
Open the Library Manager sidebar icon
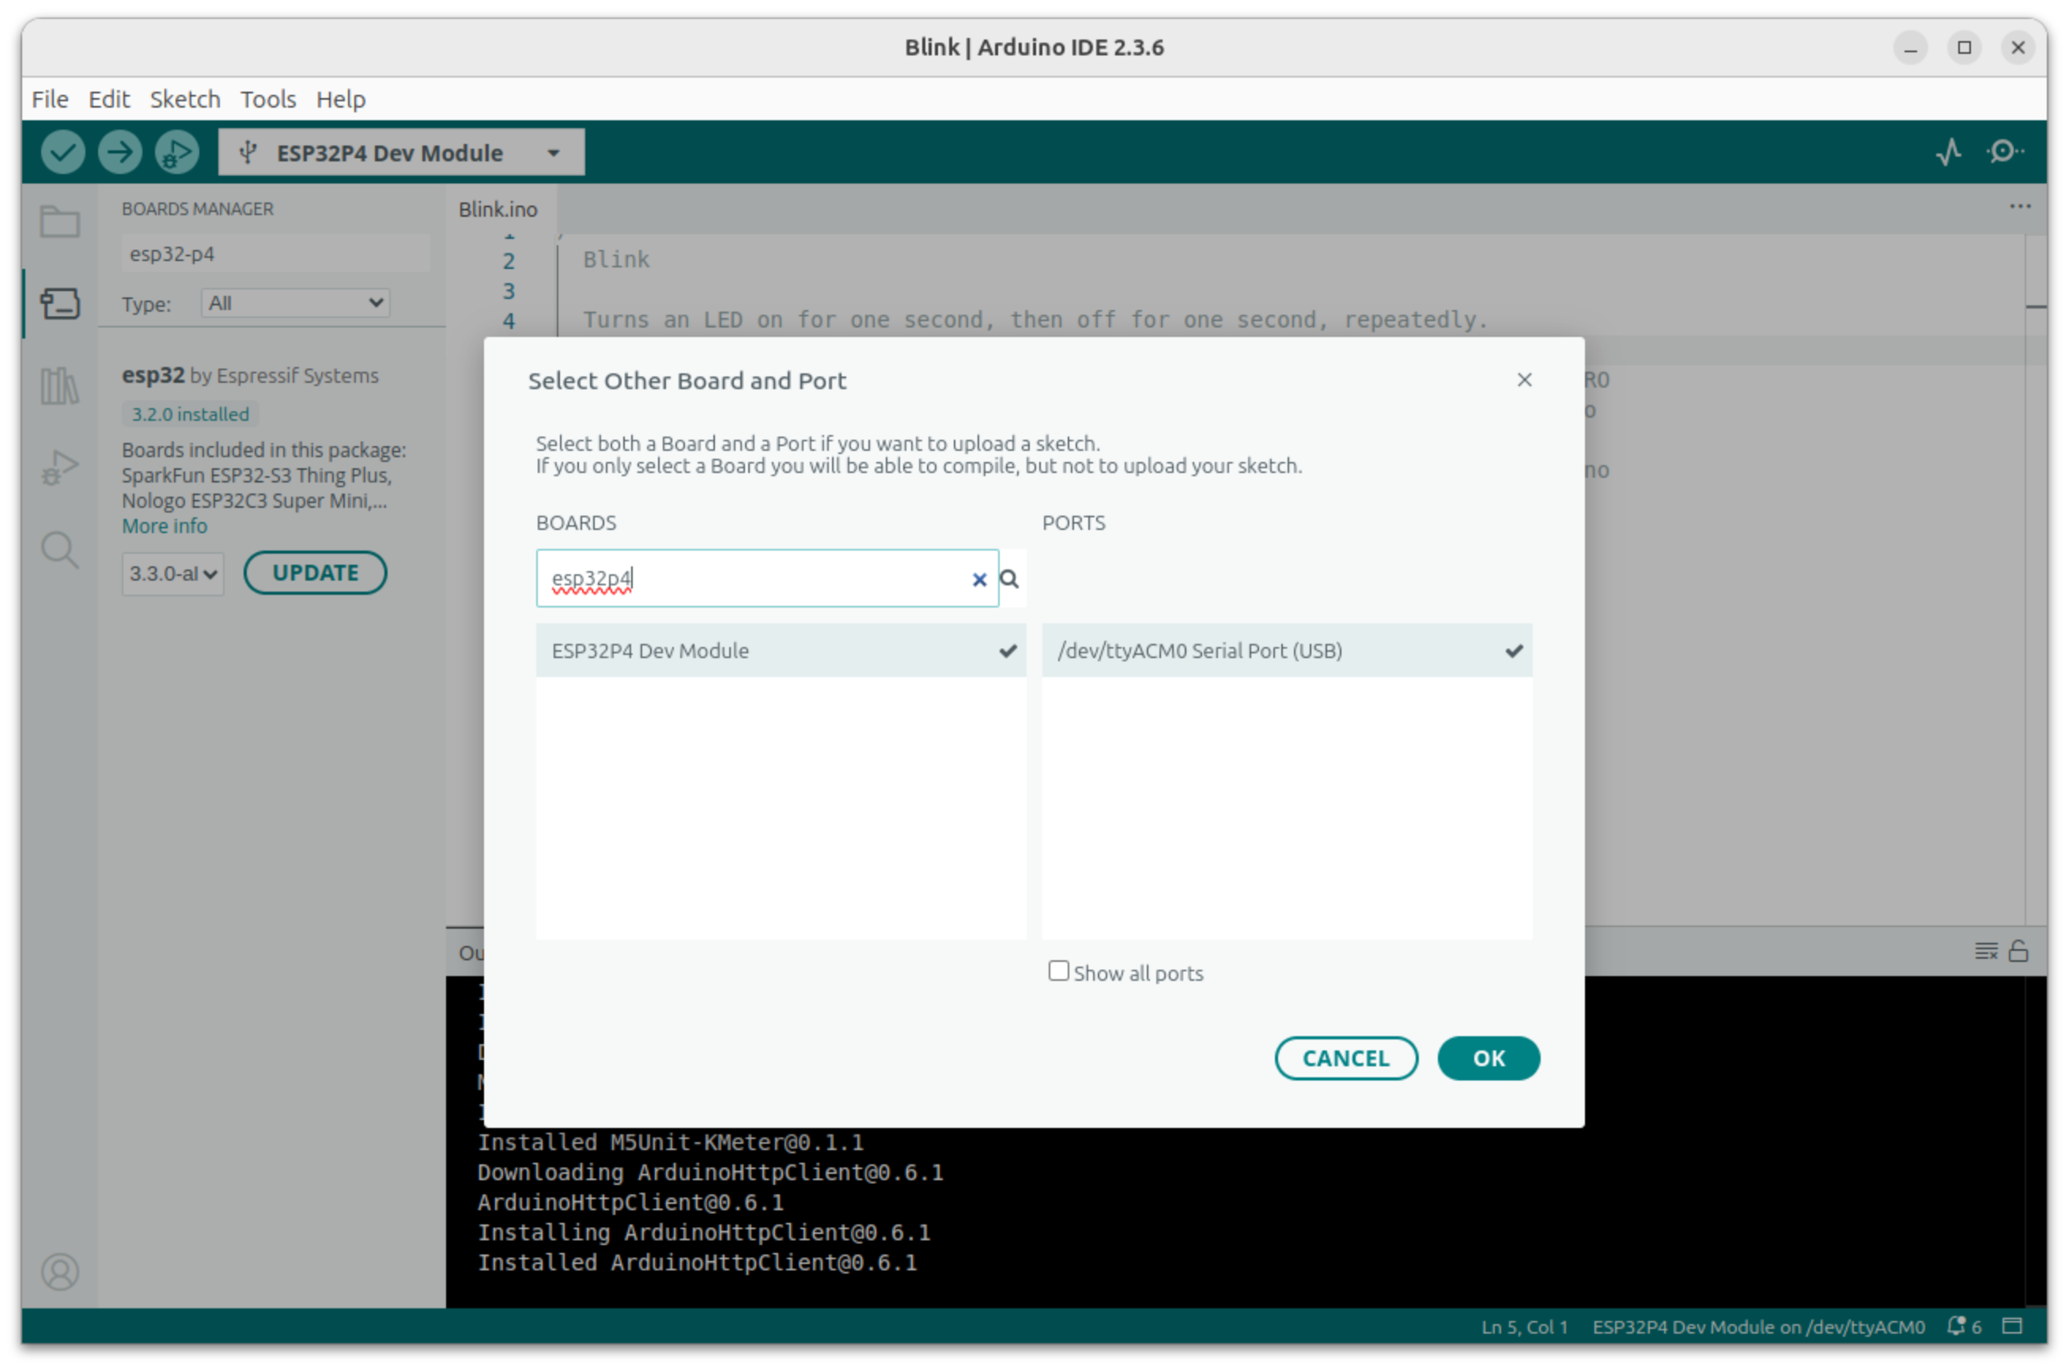[x=60, y=385]
